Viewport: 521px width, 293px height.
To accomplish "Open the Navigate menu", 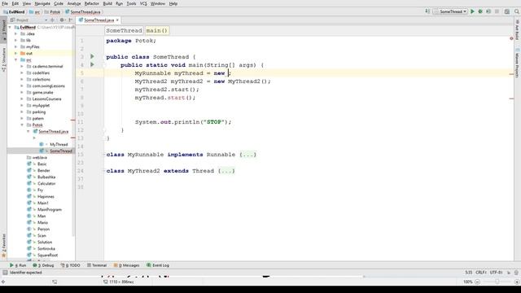I will tap(42, 3).
